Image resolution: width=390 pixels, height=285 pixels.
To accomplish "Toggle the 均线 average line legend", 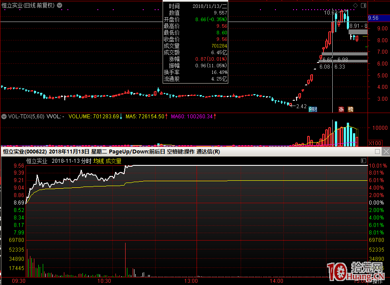I will [98, 161].
